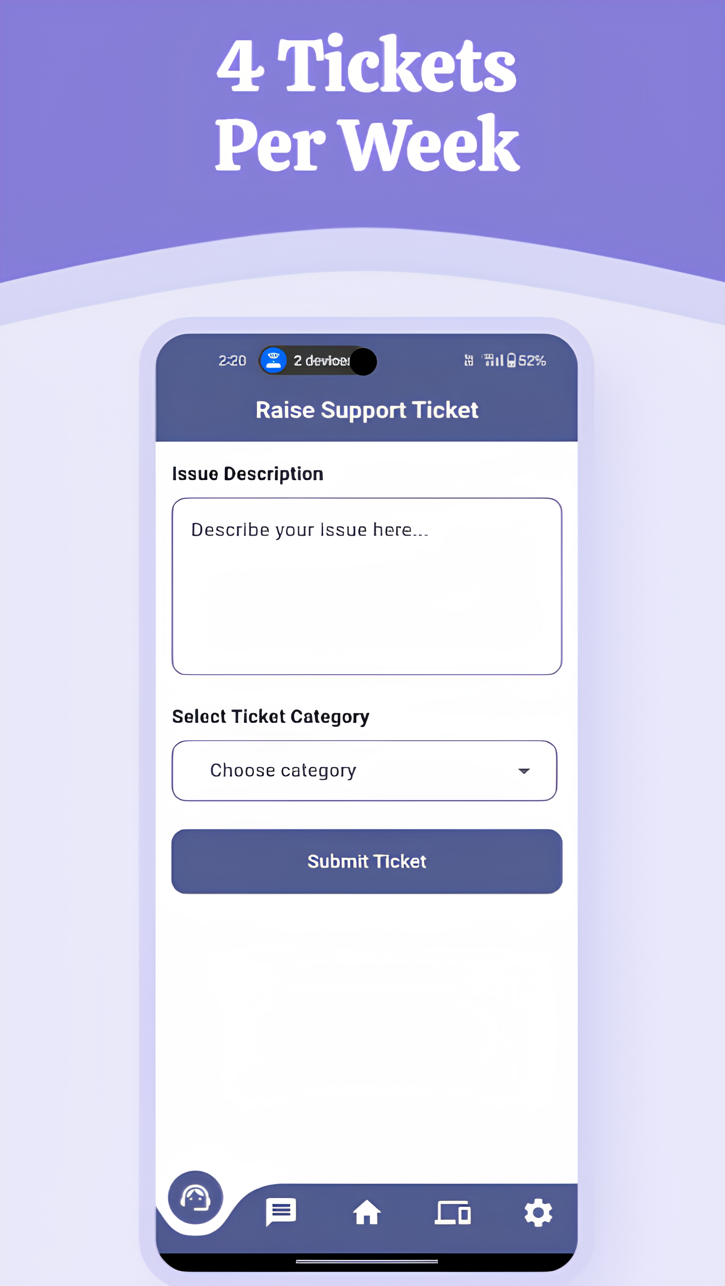Tap the 2:20 clock in status bar
The height and width of the screenshot is (1286, 725).
coord(232,360)
